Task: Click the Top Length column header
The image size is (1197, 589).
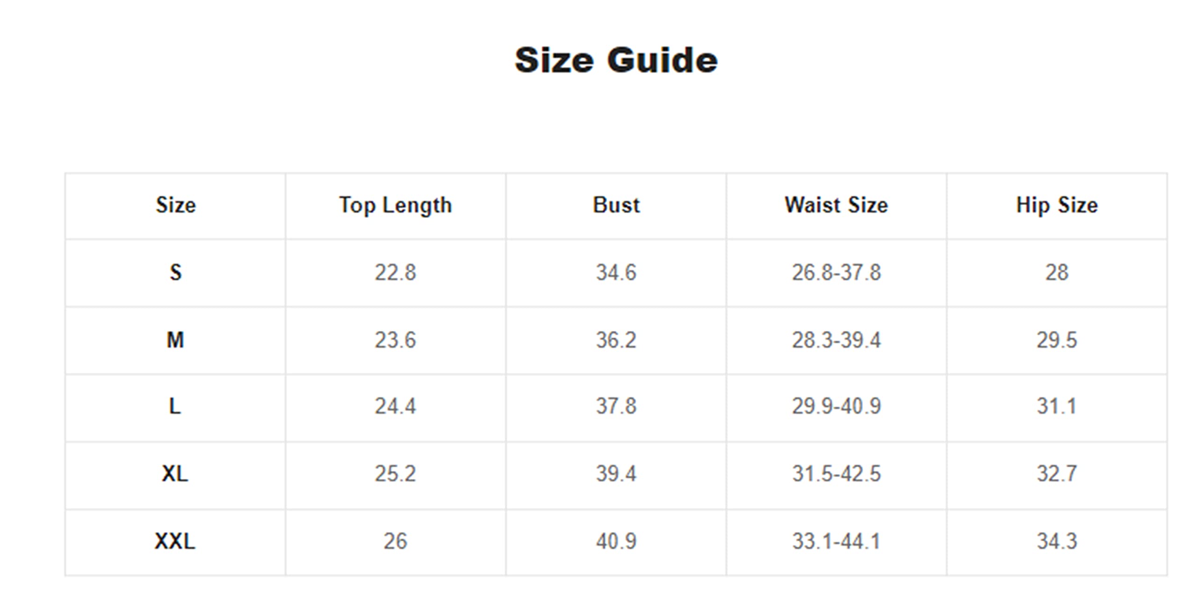Action: coord(396,205)
